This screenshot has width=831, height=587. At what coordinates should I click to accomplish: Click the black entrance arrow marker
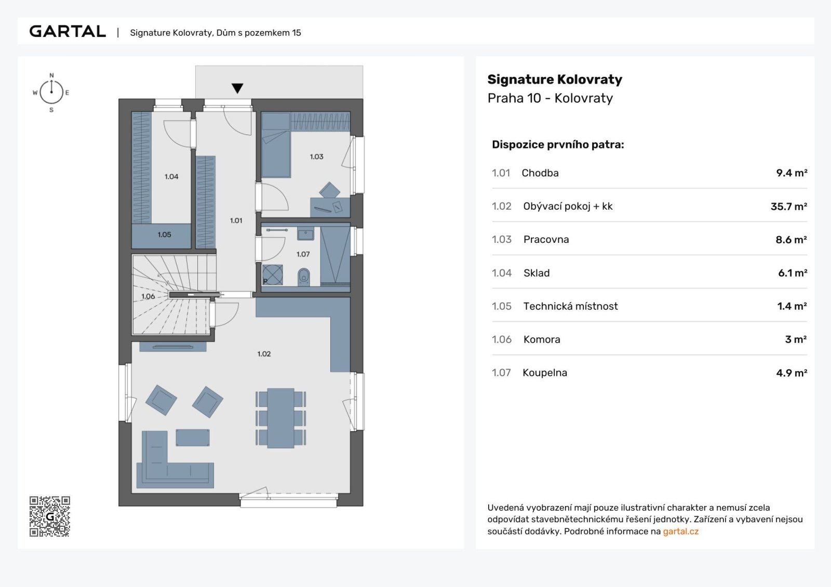[x=237, y=88]
